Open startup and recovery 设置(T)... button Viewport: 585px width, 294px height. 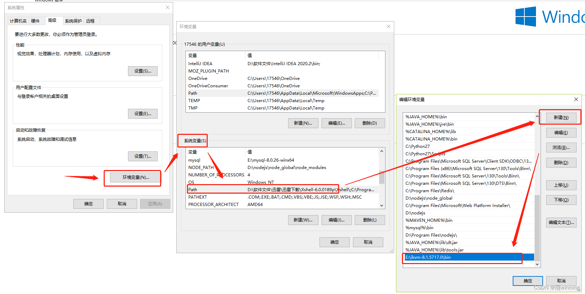click(x=143, y=156)
